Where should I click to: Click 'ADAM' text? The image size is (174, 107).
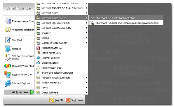click(45, 88)
